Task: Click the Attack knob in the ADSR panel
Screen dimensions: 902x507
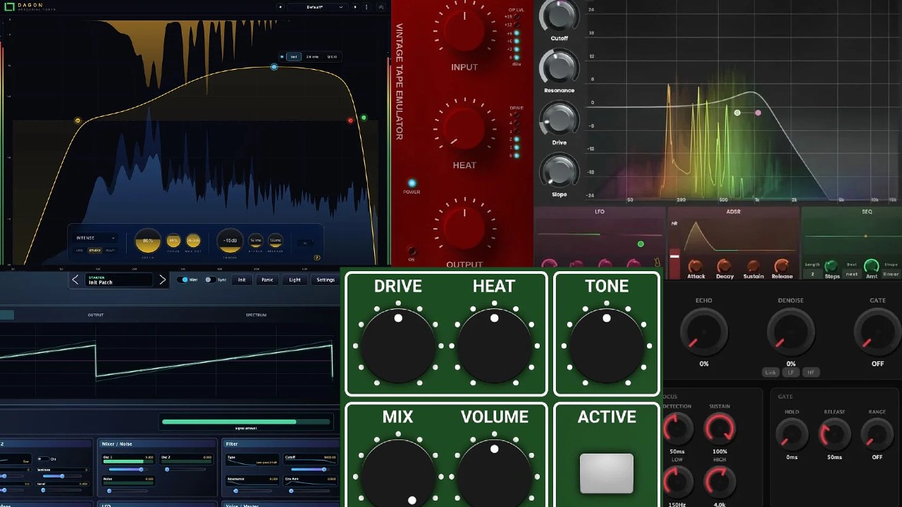Action: (696, 265)
